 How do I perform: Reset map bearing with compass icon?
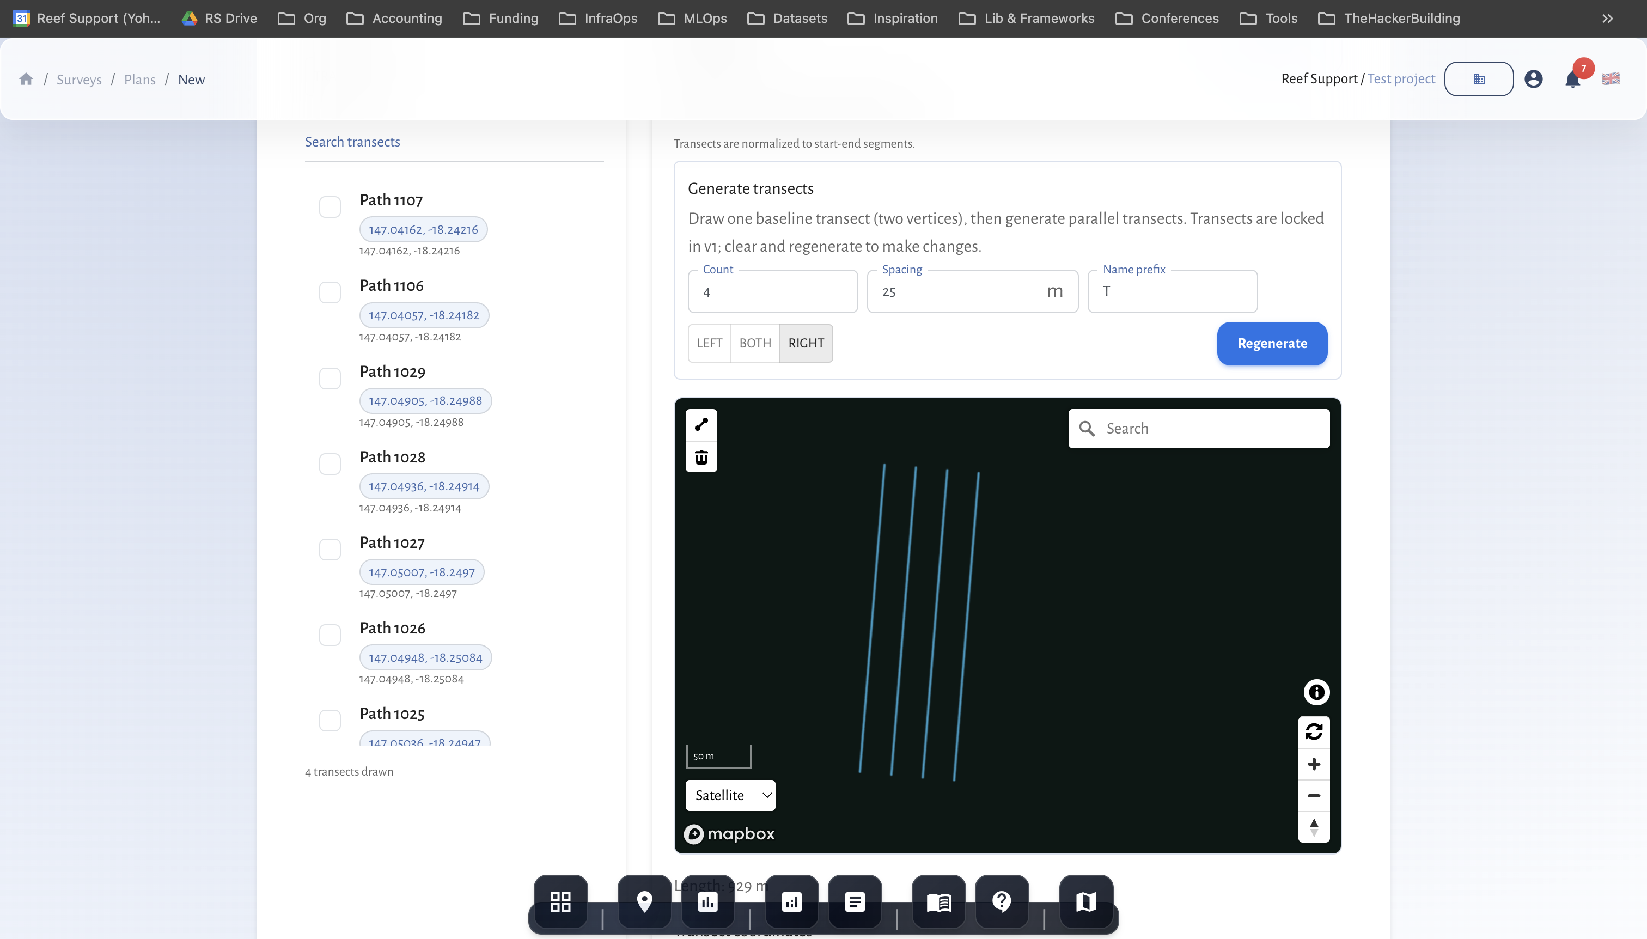(x=1314, y=827)
